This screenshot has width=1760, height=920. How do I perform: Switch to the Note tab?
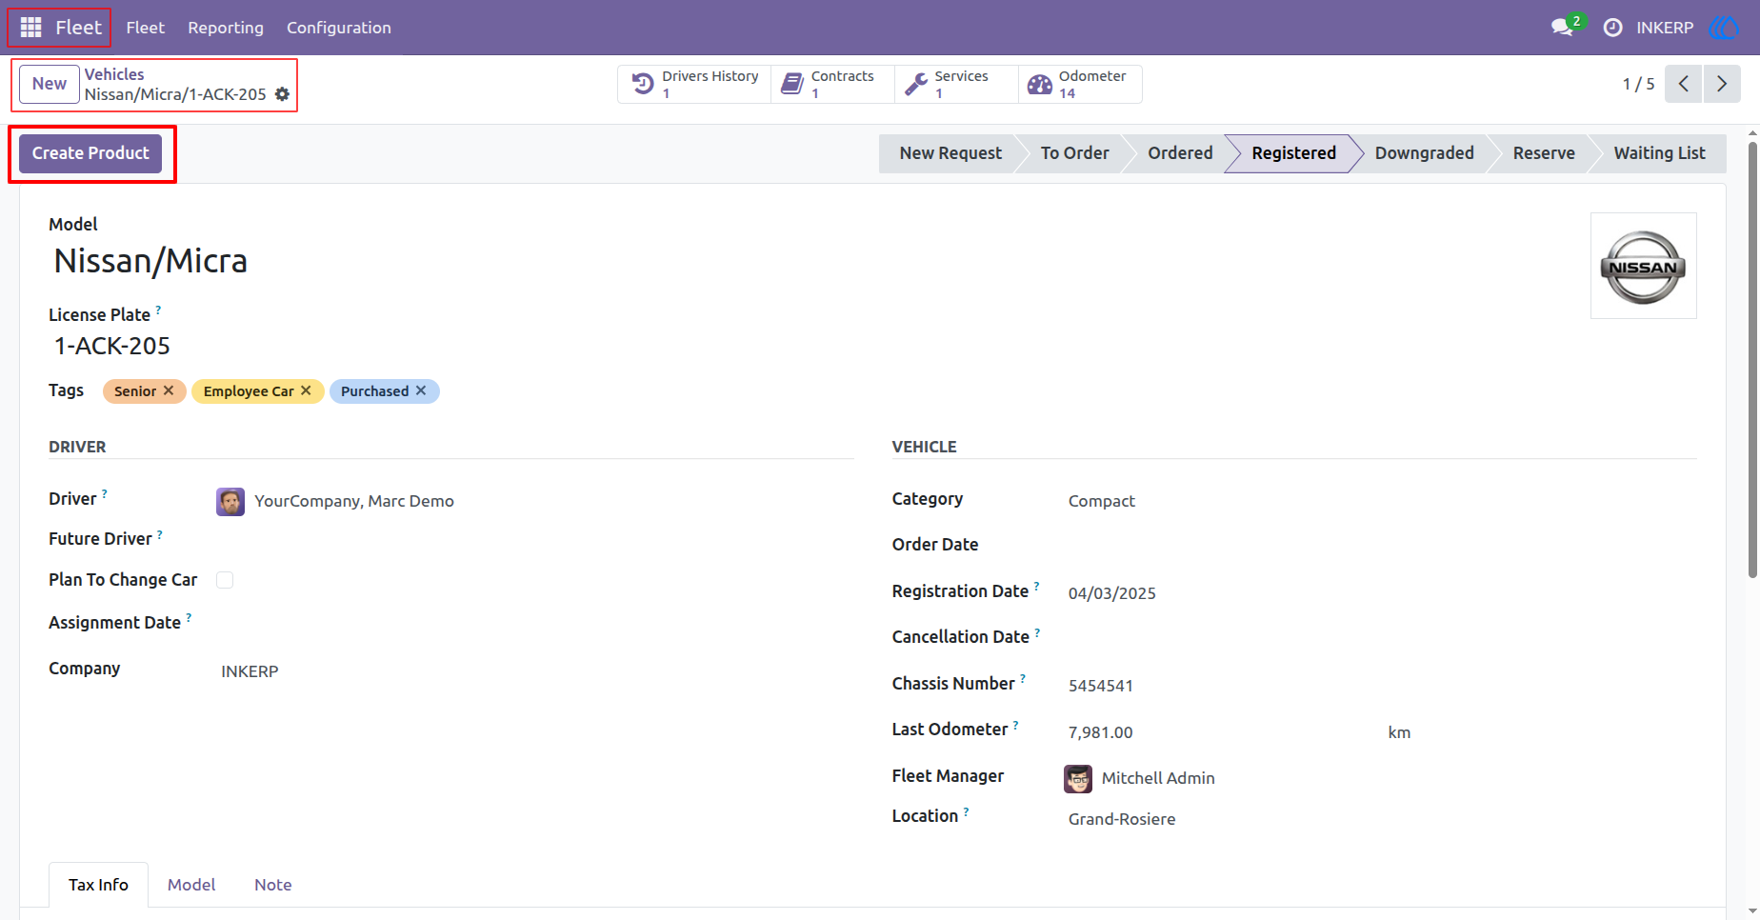pos(273,885)
